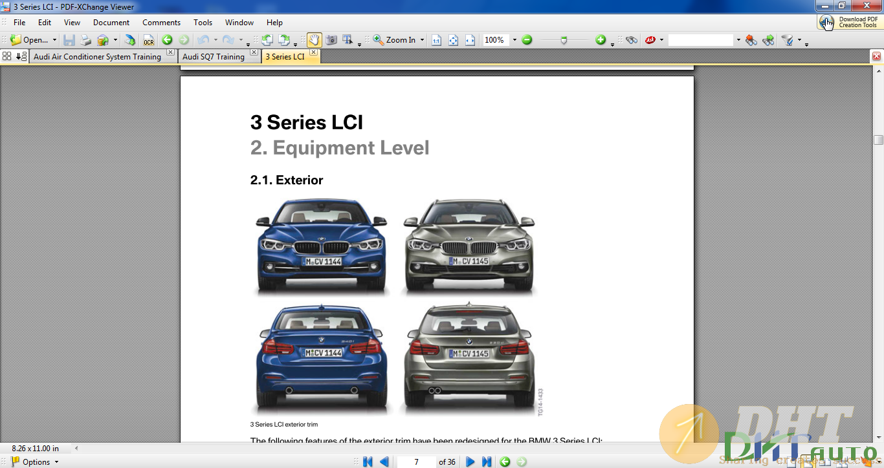Click the scan-to-PDF scanner icon
The height and width of the screenshot is (468, 884).
(102, 40)
